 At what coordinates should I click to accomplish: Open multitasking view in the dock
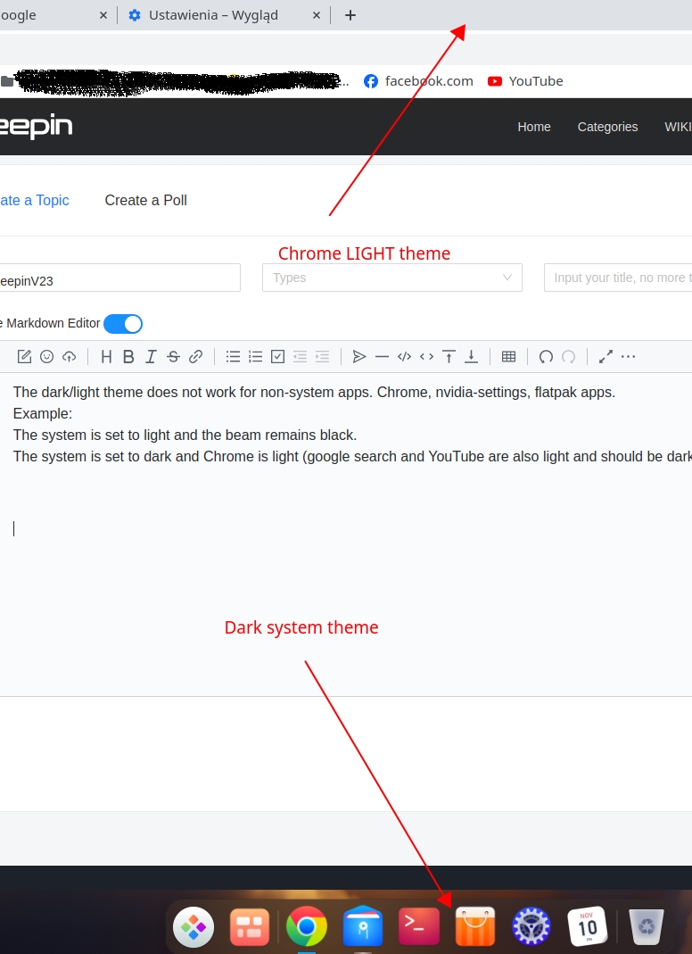[250, 927]
